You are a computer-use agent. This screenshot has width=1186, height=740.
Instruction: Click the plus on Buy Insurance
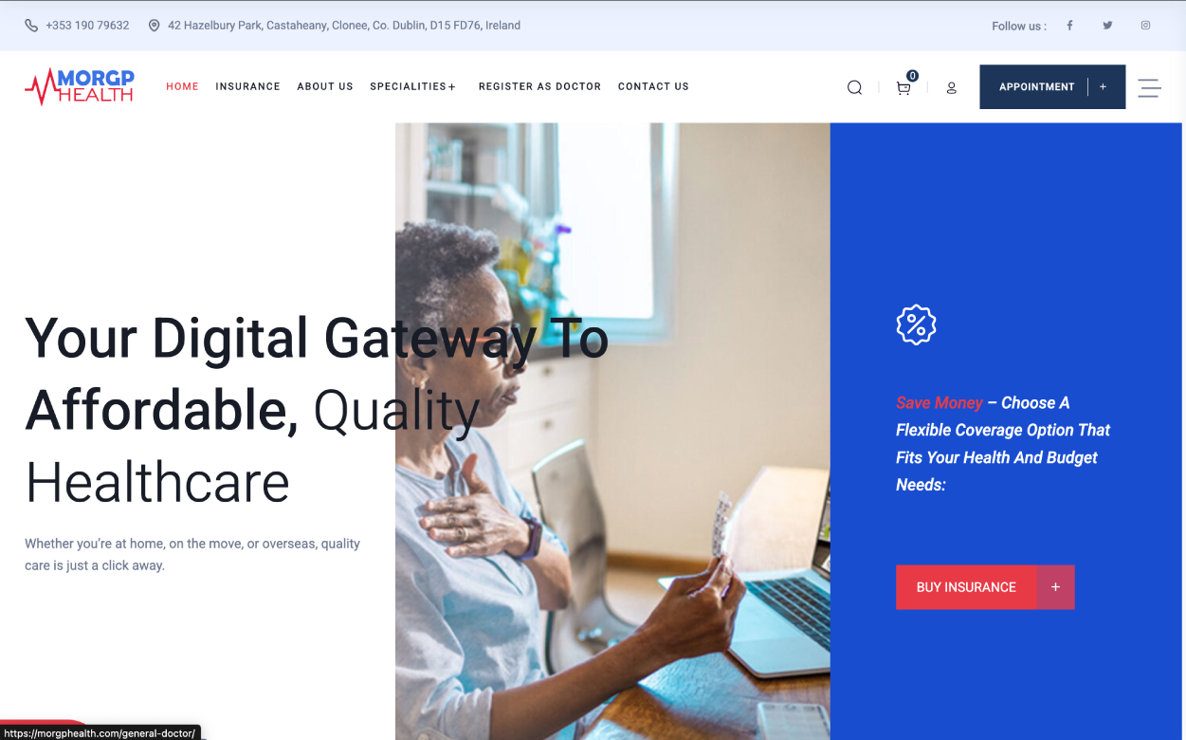click(1055, 587)
